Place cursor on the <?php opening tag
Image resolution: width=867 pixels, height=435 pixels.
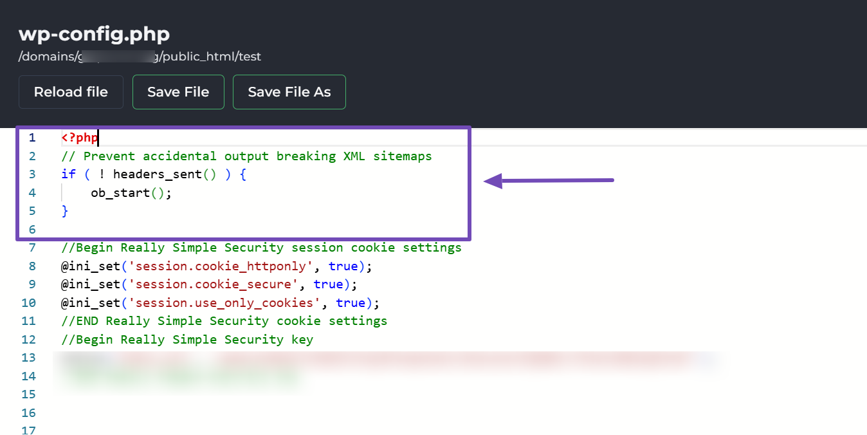79,138
